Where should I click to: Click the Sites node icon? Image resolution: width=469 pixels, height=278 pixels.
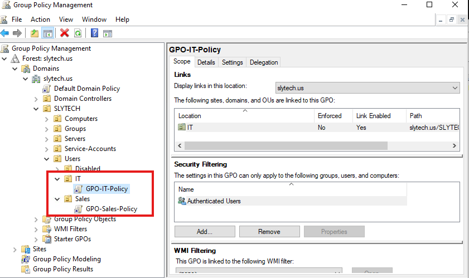click(26, 249)
